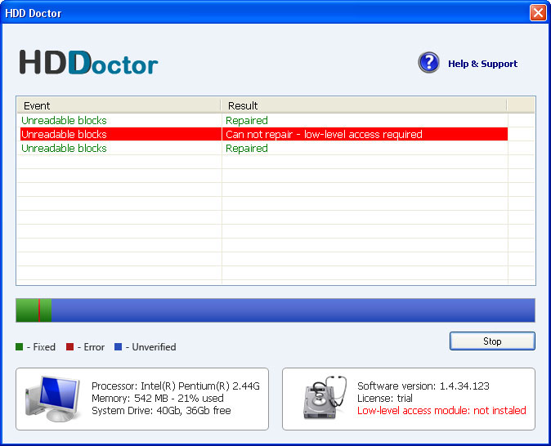
Task: Click the HDDoctor logo
Action: pyautogui.click(x=88, y=62)
